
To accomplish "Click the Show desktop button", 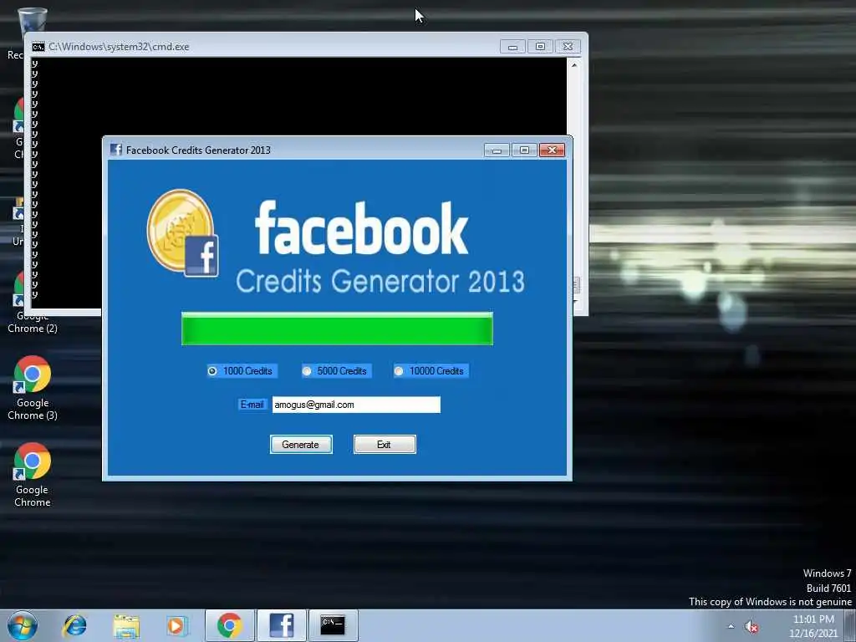I will coord(850,625).
